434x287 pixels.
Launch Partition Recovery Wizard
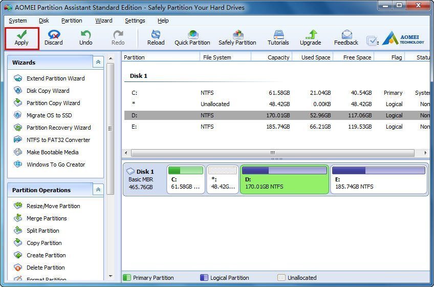tap(52, 128)
